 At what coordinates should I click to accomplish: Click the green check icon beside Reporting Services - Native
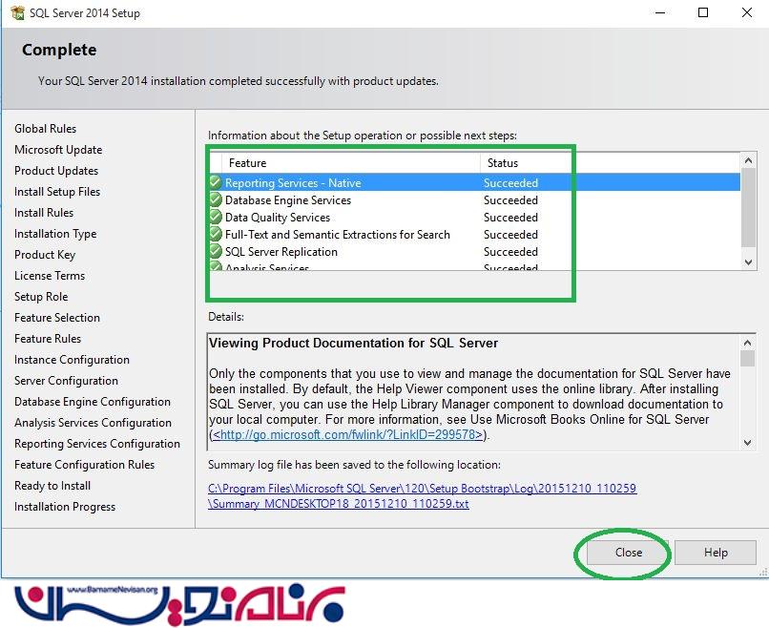(216, 182)
